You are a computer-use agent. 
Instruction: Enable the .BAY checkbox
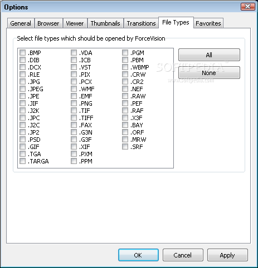(125, 125)
